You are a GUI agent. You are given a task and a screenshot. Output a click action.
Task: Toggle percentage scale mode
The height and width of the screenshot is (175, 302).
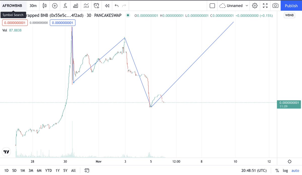click(x=277, y=170)
